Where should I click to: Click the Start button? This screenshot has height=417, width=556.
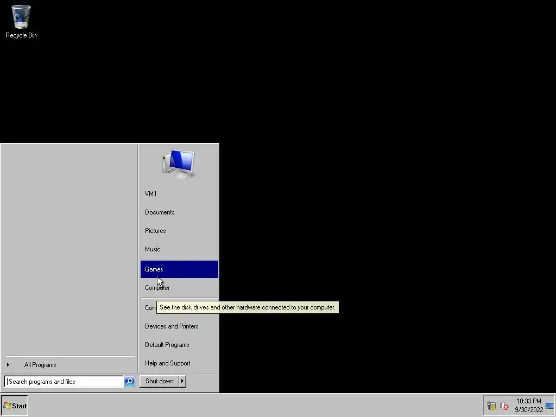(15, 406)
